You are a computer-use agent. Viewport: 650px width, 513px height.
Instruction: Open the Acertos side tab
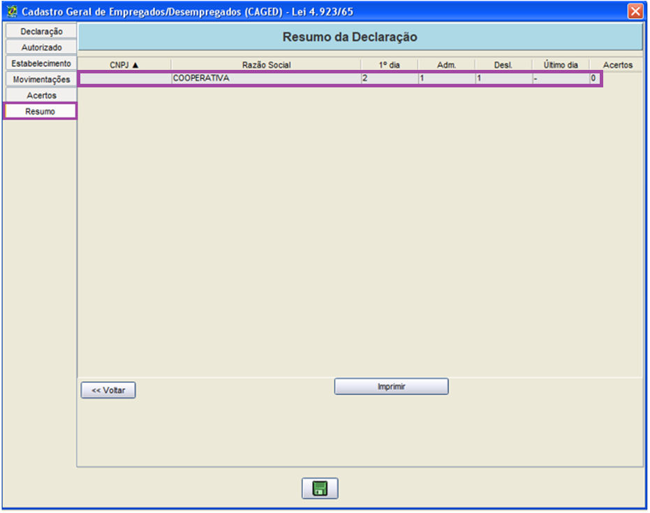pos(41,95)
